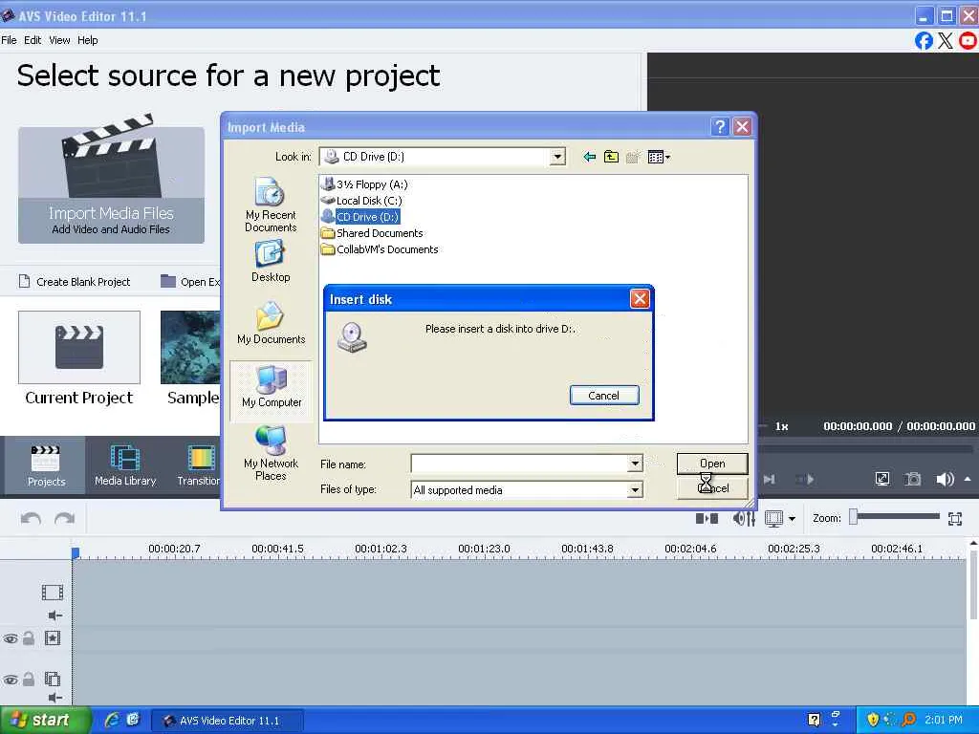Toggle visibility eye on video overlay track

click(x=11, y=638)
